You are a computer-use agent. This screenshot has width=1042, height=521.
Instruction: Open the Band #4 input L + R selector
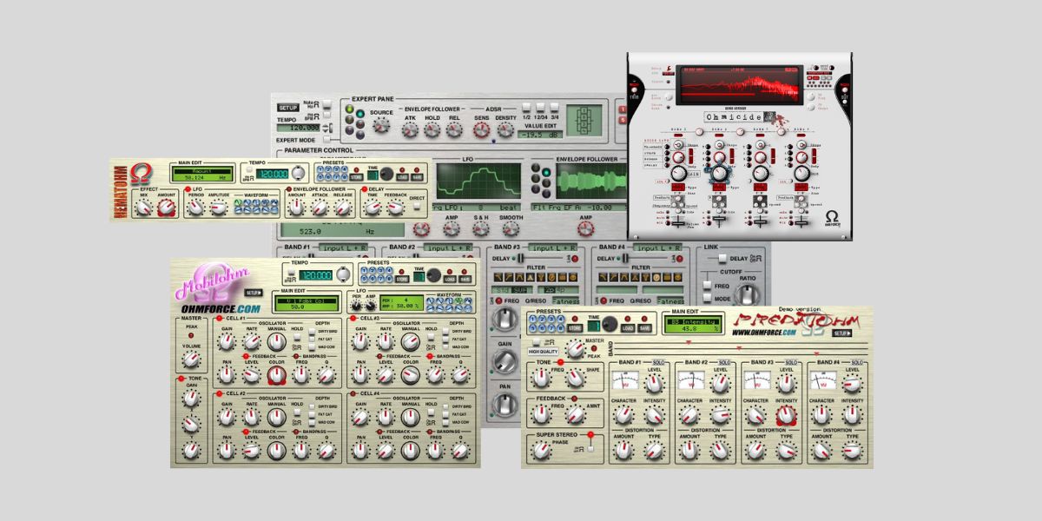[x=658, y=248]
